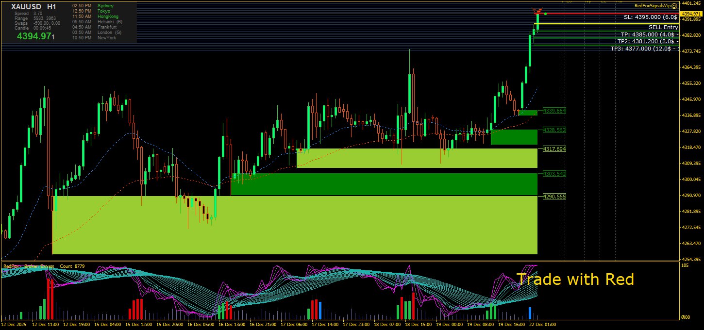Click the smiley face icon beside RedFoxSignalsVip
This screenshot has height=330, width=704.
tap(674, 6)
